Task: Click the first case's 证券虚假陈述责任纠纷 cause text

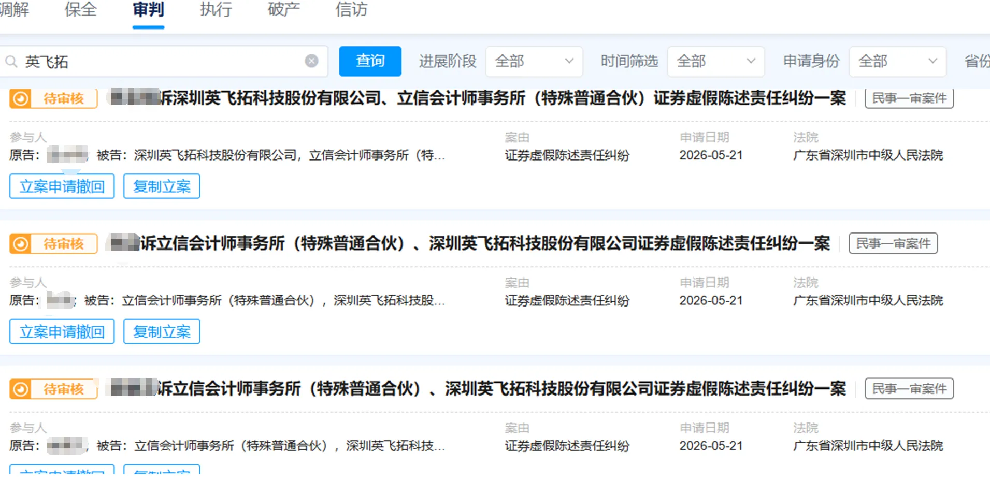Action: [567, 155]
